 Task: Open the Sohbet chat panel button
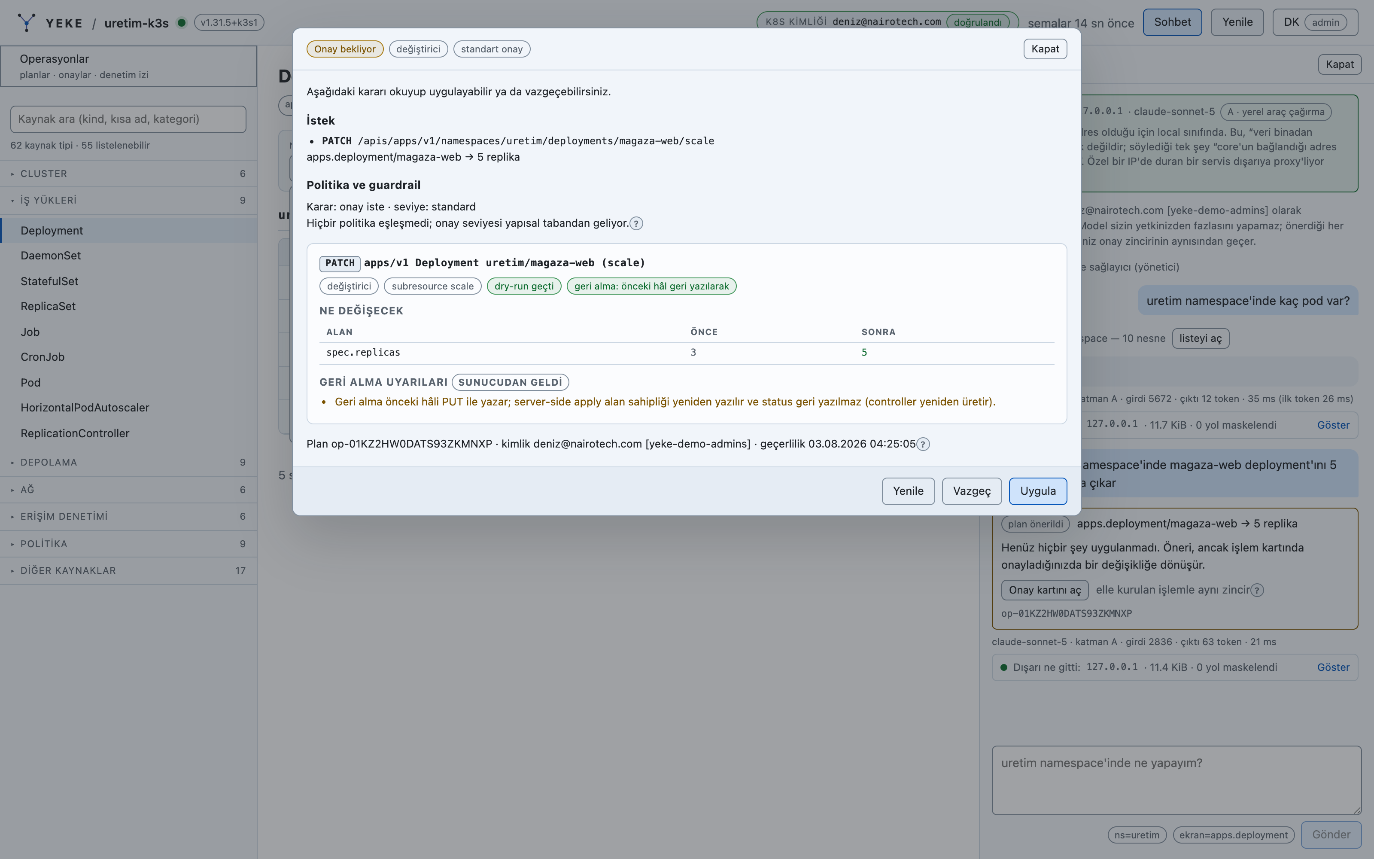point(1172,22)
